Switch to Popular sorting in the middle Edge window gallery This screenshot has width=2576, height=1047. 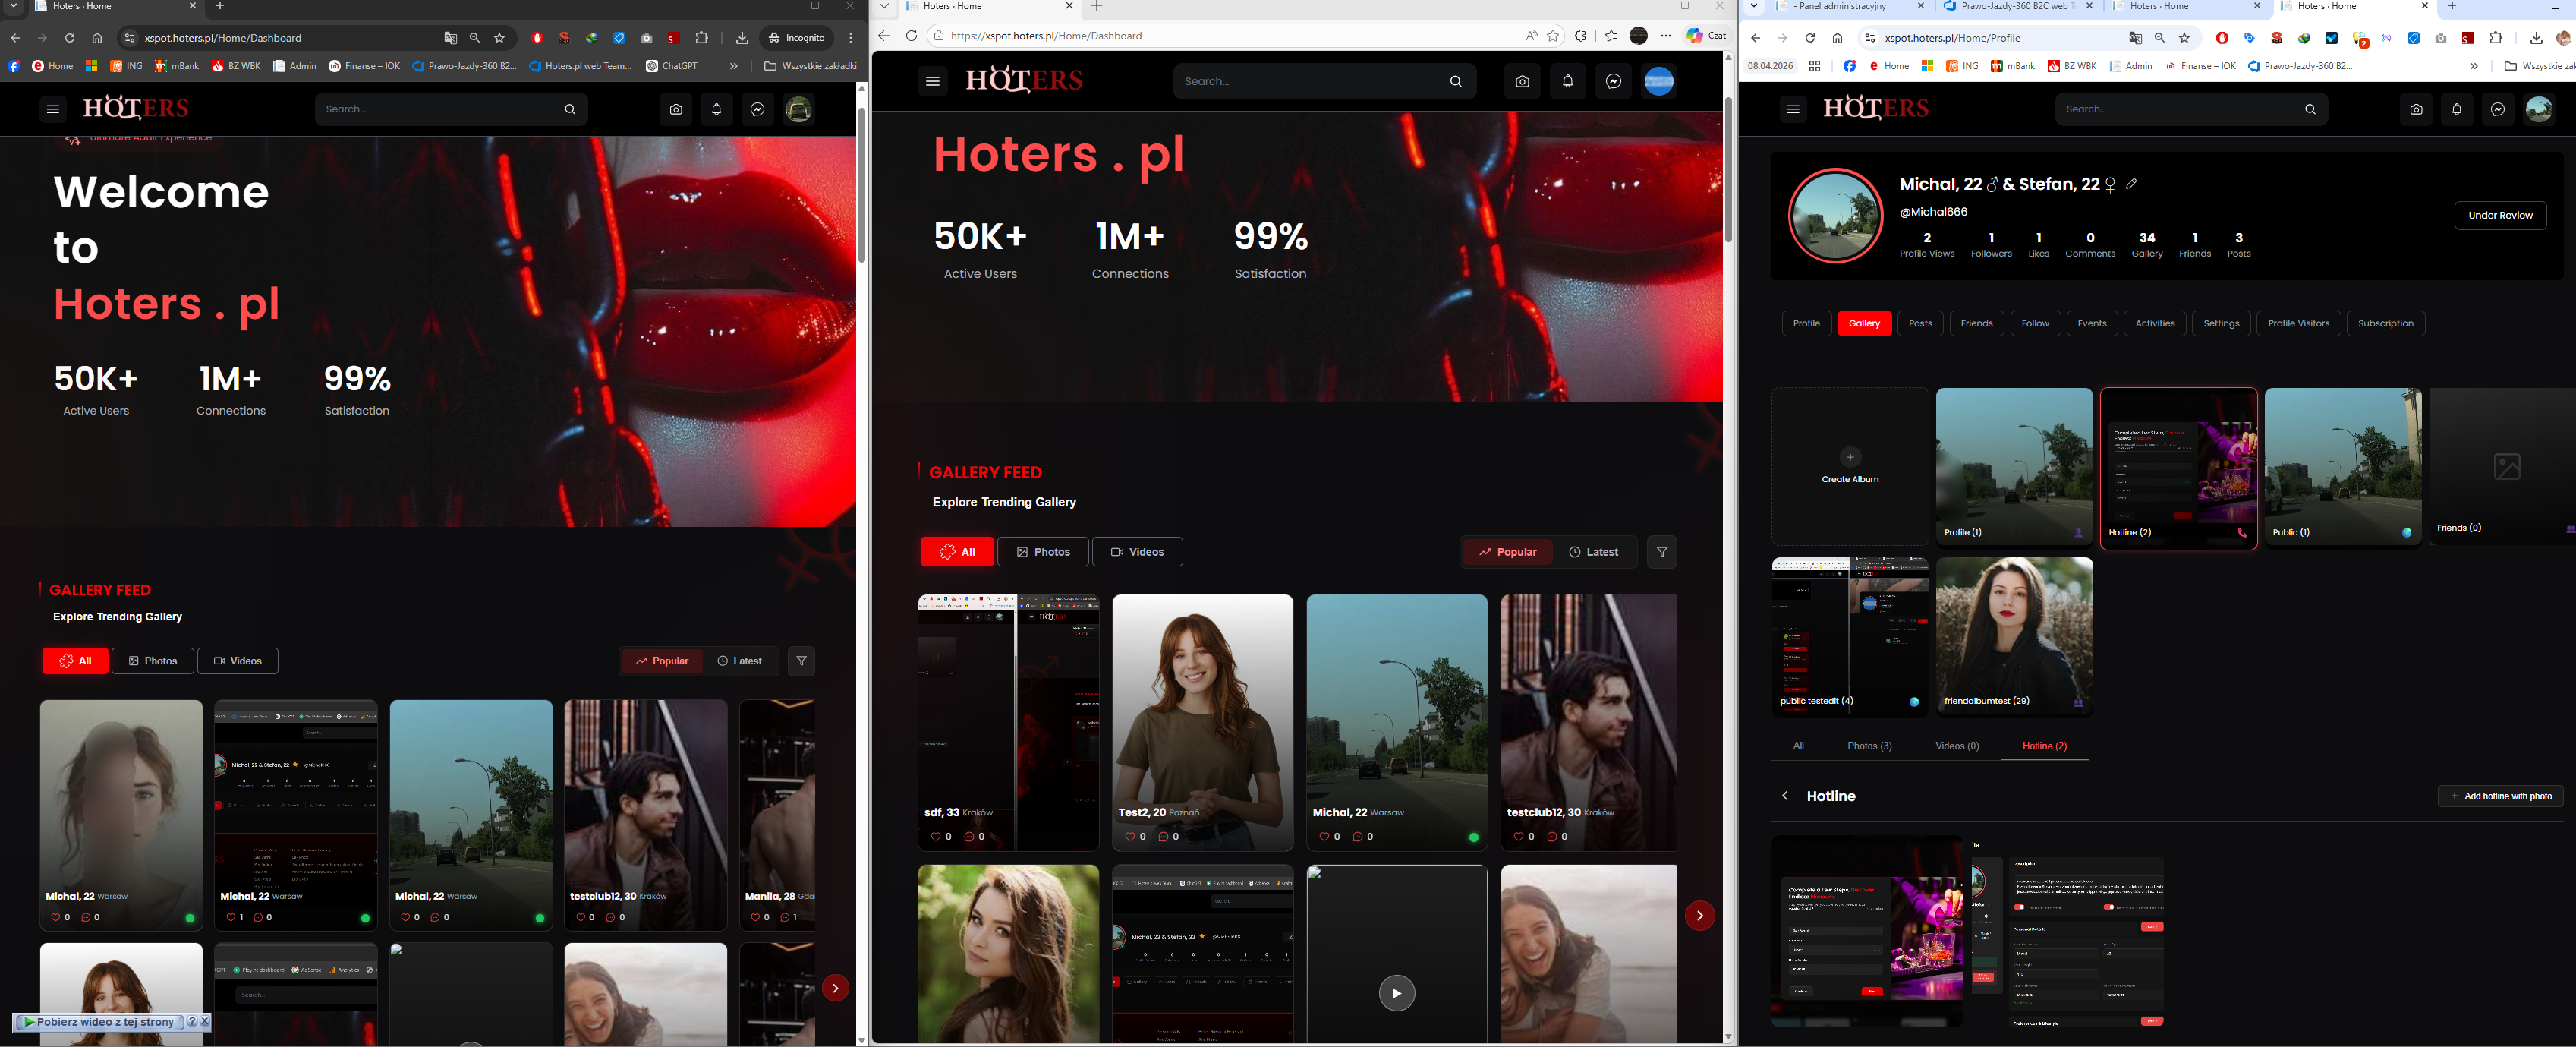coord(1508,552)
